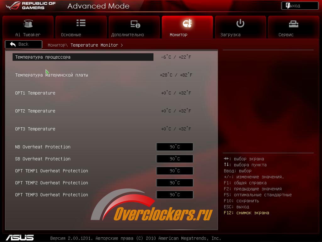Click the F12: снимок экрана hint
This screenshot has width=322, height=242.
click(x=247, y=213)
